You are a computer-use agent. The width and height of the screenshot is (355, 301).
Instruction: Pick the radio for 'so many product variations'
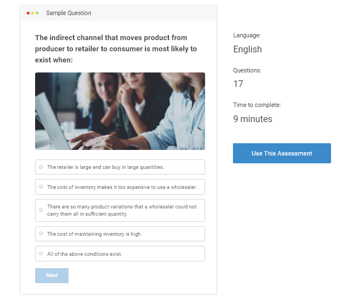point(41,210)
